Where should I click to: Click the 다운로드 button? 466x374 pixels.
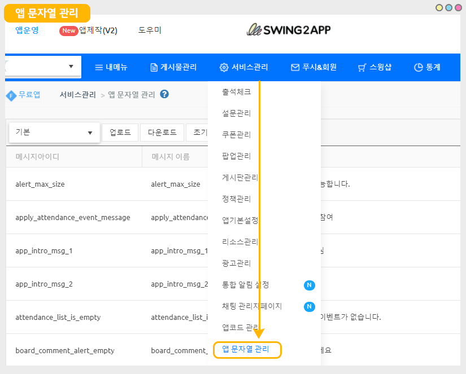point(162,133)
